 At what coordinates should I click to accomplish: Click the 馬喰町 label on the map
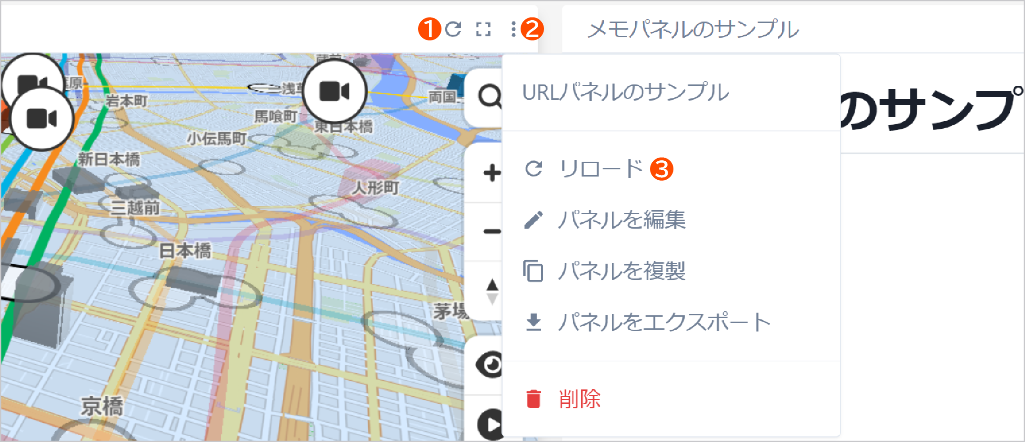click(x=276, y=116)
